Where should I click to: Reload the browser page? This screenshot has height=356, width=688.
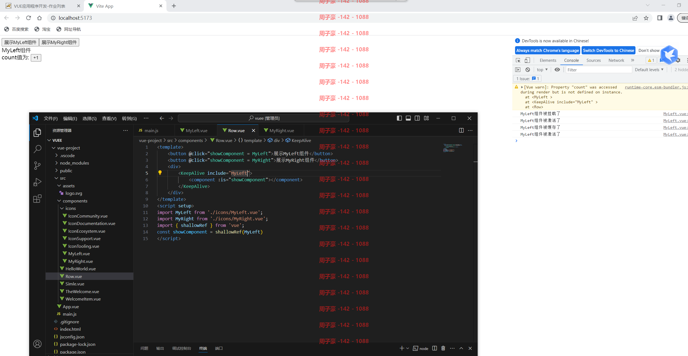28,18
